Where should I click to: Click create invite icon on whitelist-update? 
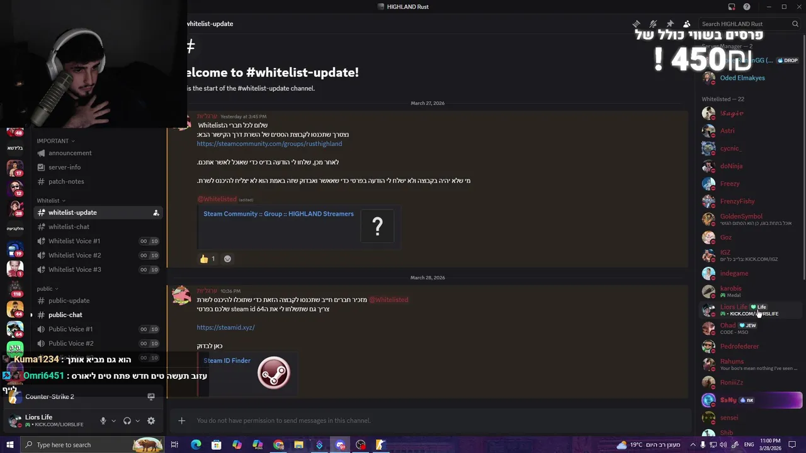156,213
